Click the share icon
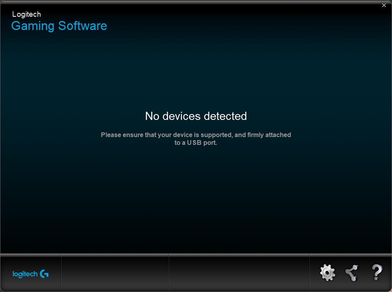Image resolution: width=392 pixels, height=292 pixels. pyautogui.click(x=352, y=273)
